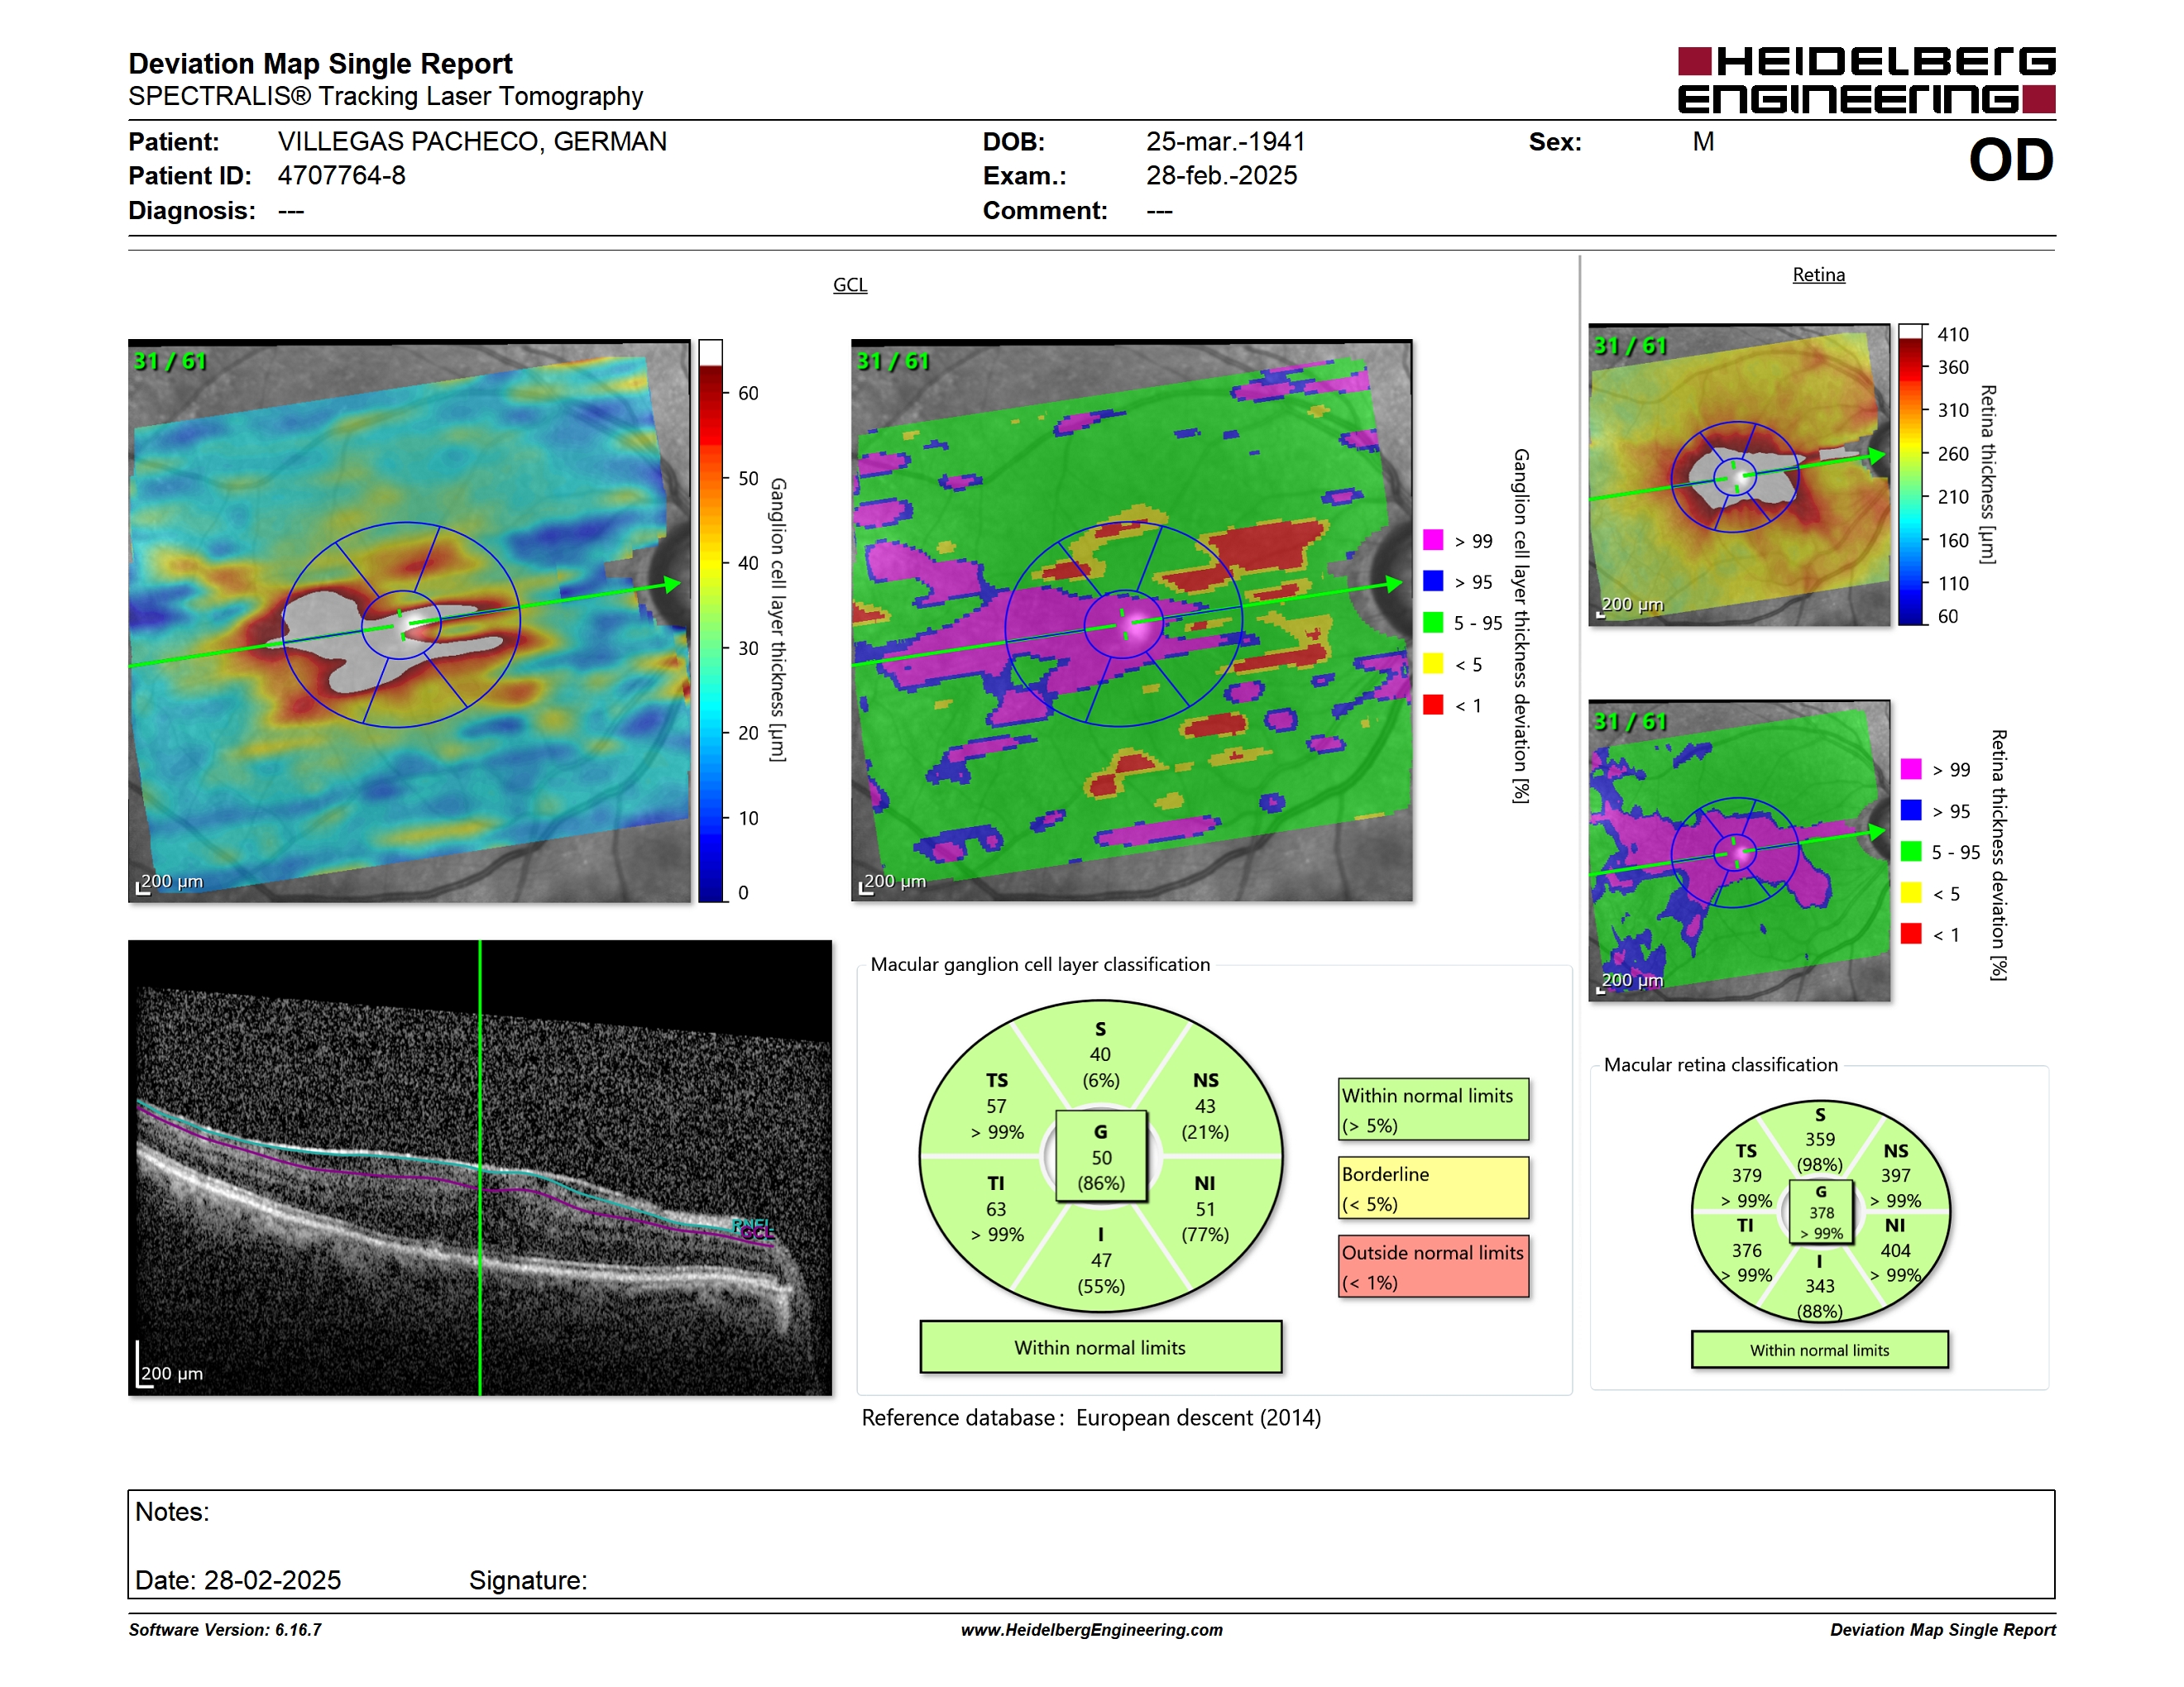Viewport: 2184px width, 1687px height.
Task: Click the retina thickness color scale bar
Action: 1911,475
